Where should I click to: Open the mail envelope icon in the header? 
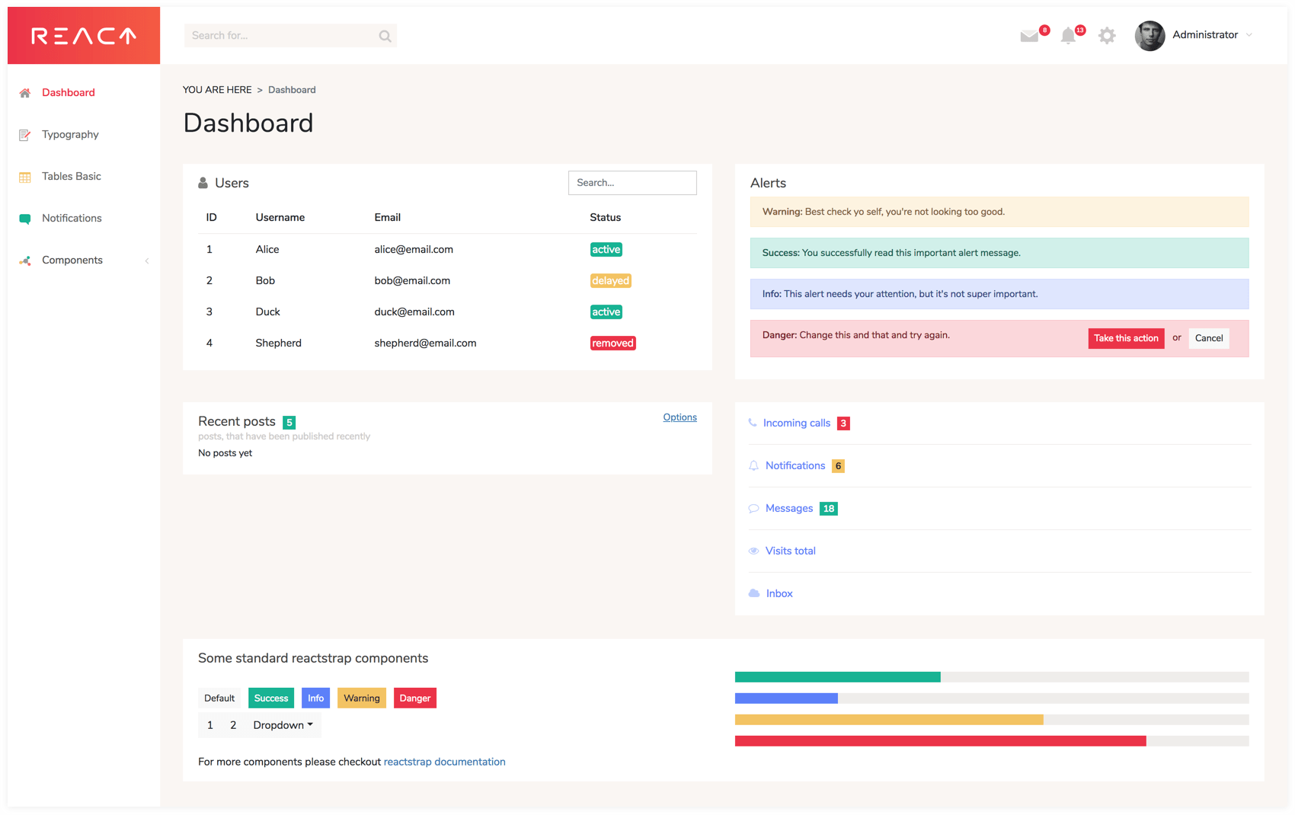click(x=1029, y=35)
